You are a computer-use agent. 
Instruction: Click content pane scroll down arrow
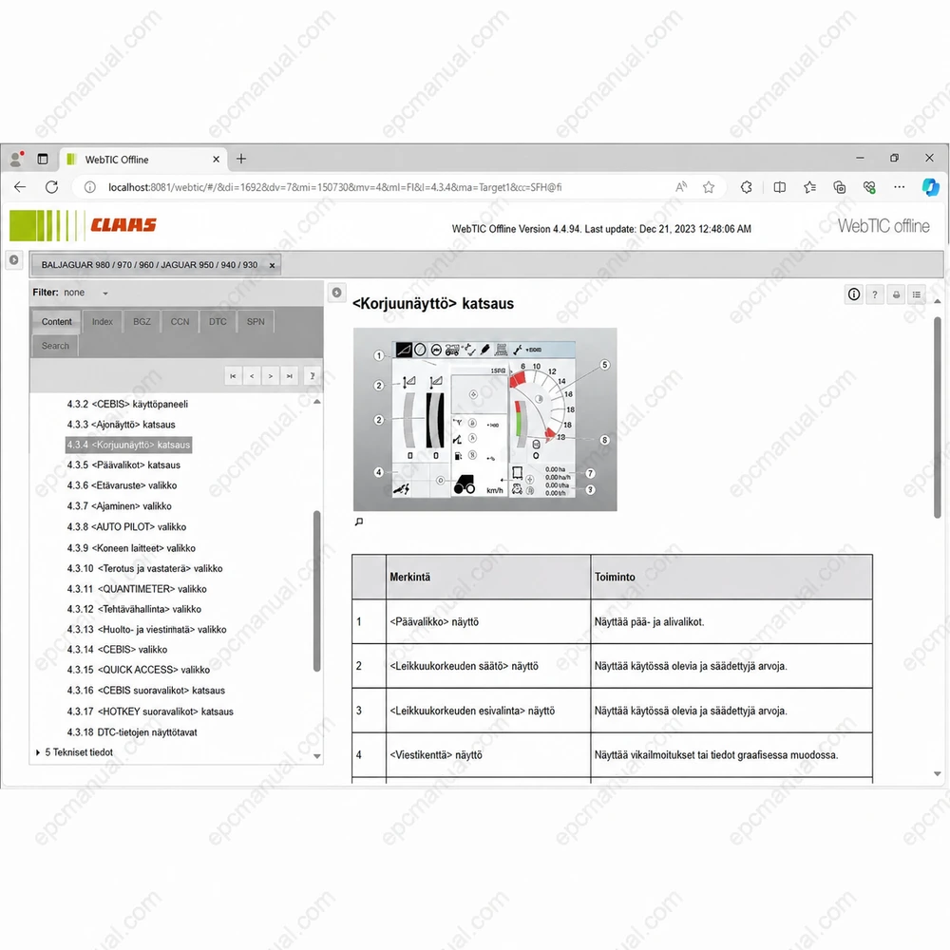pyautogui.click(x=938, y=773)
